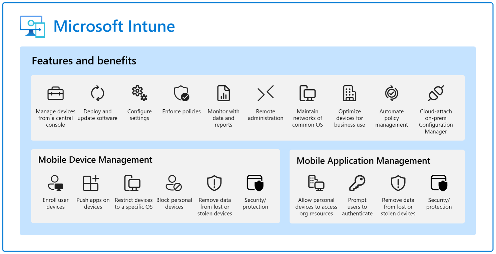This screenshot has width=496, height=254.
Task: Click the Microsoft Intune logo icon
Action: pos(33,27)
